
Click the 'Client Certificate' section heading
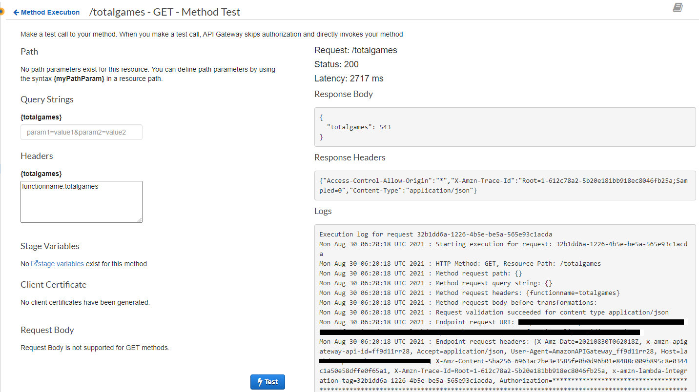click(x=53, y=285)
